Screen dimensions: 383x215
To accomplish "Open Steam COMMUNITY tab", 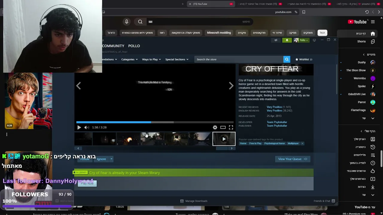I will coord(113,46).
